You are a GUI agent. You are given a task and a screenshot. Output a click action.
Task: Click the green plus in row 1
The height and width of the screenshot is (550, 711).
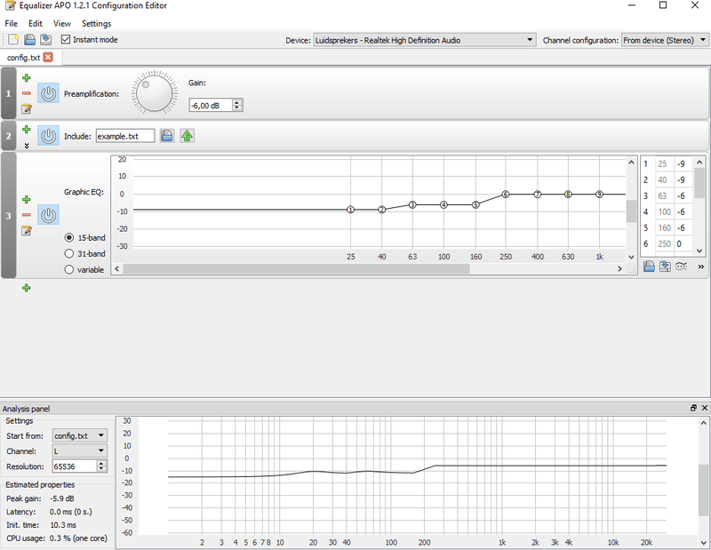click(27, 78)
